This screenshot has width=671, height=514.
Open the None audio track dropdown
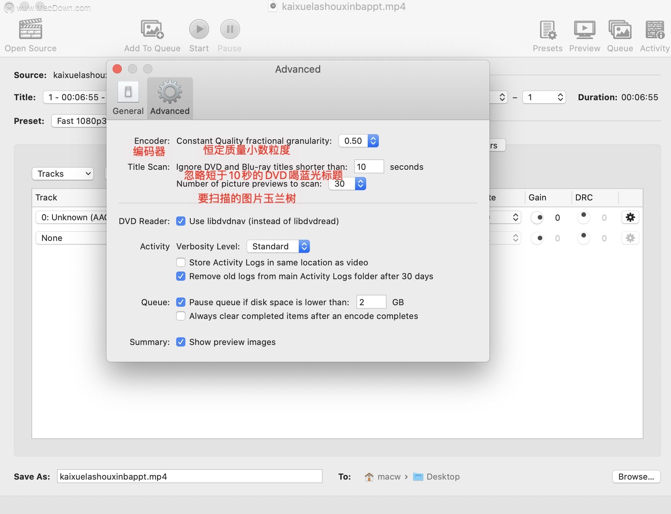click(71, 238)
